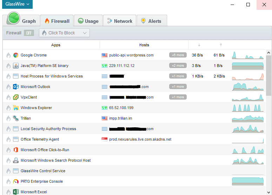The width and height of the screenshot is (272, 195).
Task: Click the Microsoft Excel app icon
Action: click(16, 192)
